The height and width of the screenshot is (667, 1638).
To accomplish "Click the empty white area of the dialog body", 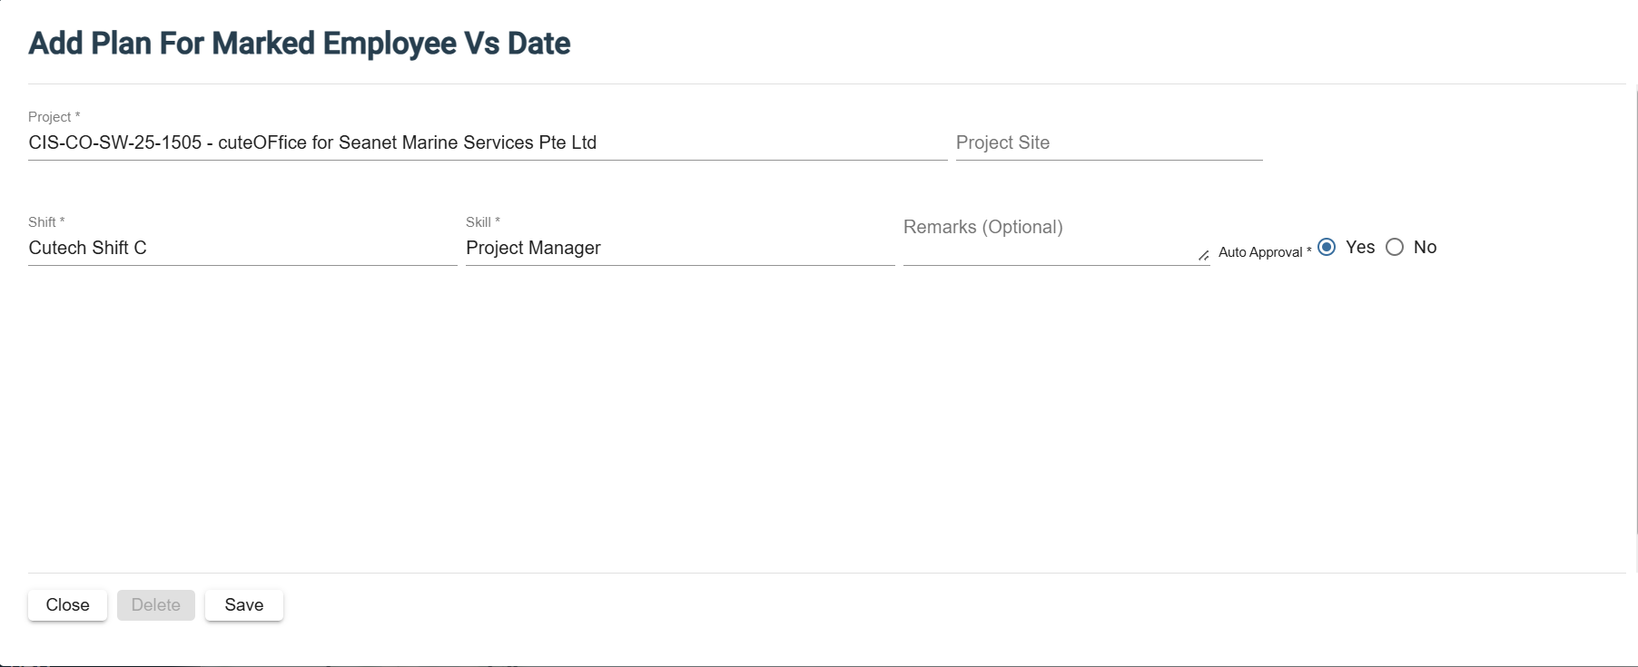I will (817, 417).
